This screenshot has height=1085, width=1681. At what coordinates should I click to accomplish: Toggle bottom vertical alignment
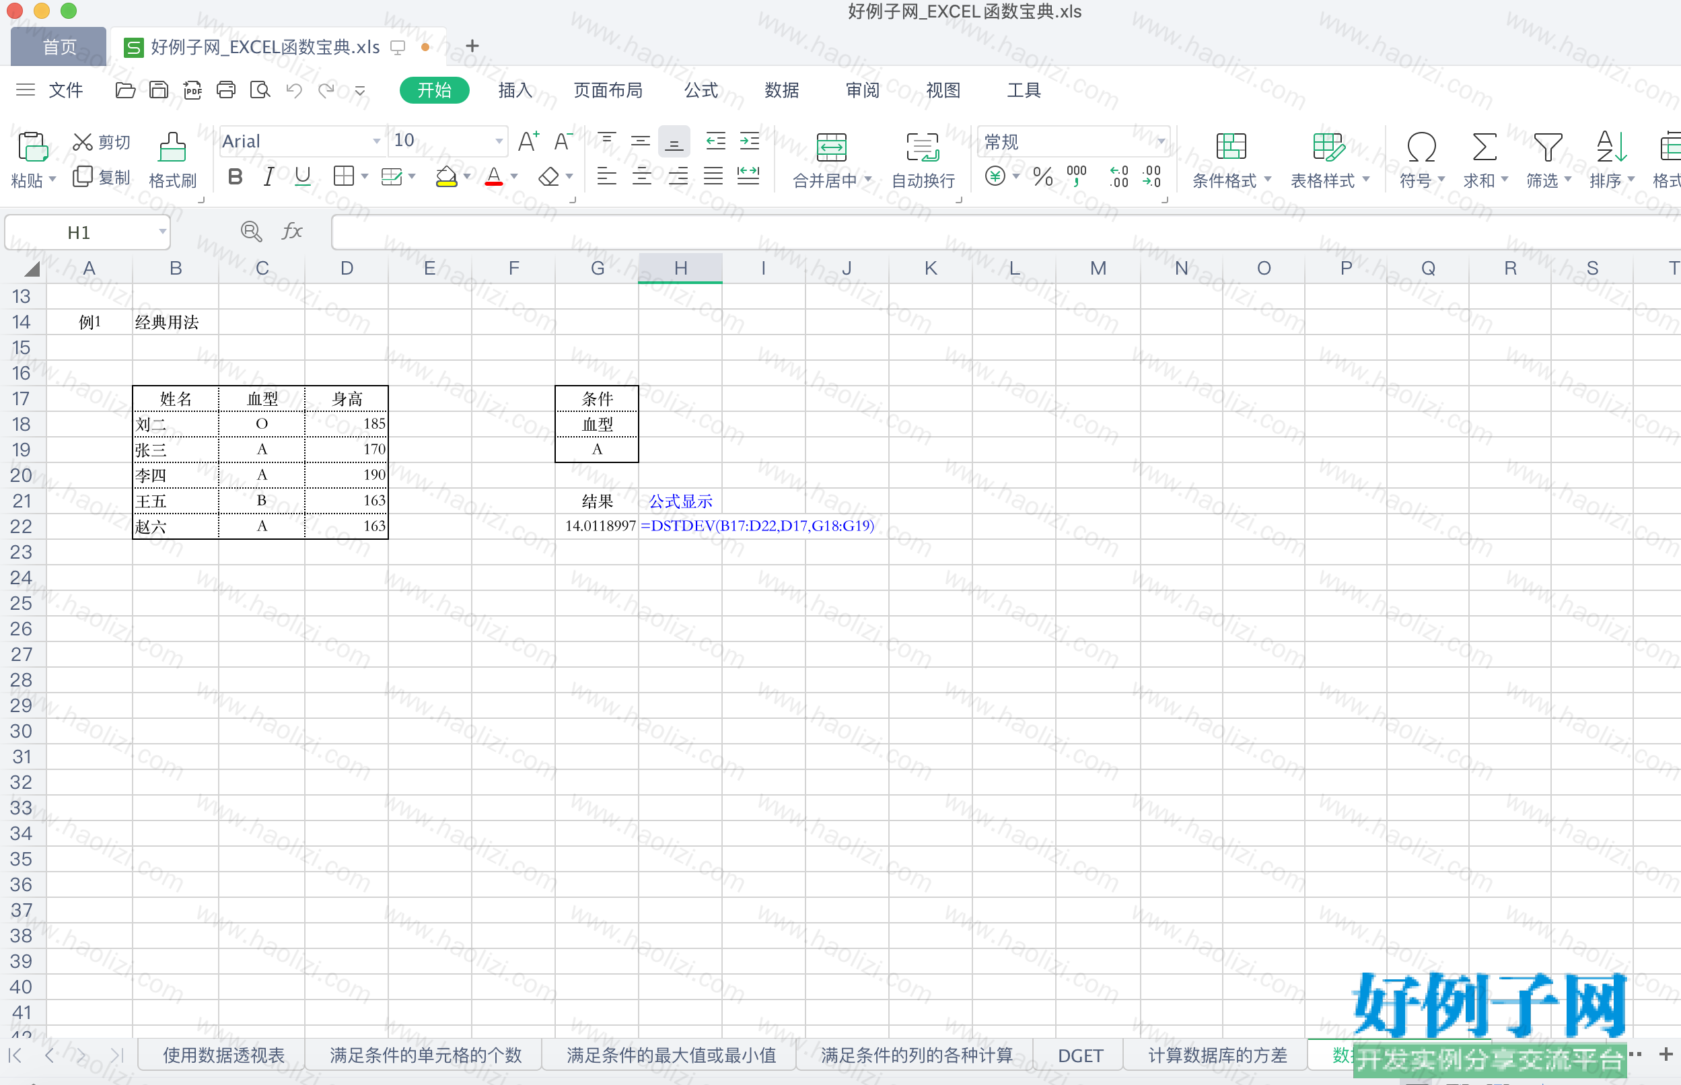[674, 141]
